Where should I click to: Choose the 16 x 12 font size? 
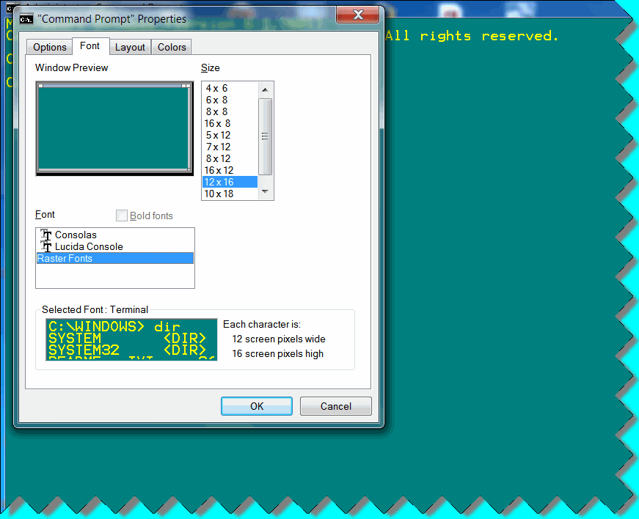[230, 170]
